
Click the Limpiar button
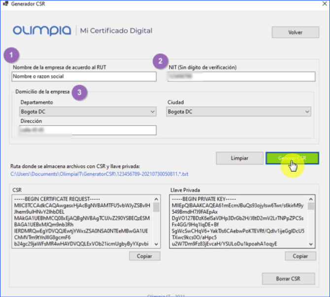239,158
